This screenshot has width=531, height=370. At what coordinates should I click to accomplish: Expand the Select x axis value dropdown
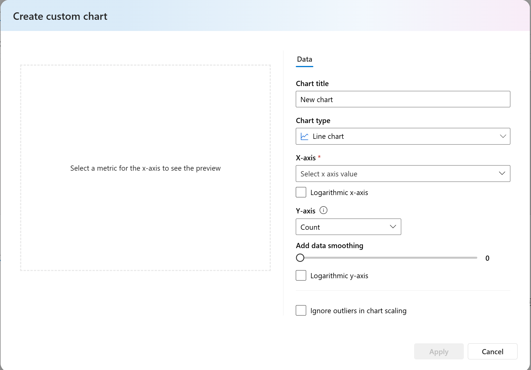(403, 174)
